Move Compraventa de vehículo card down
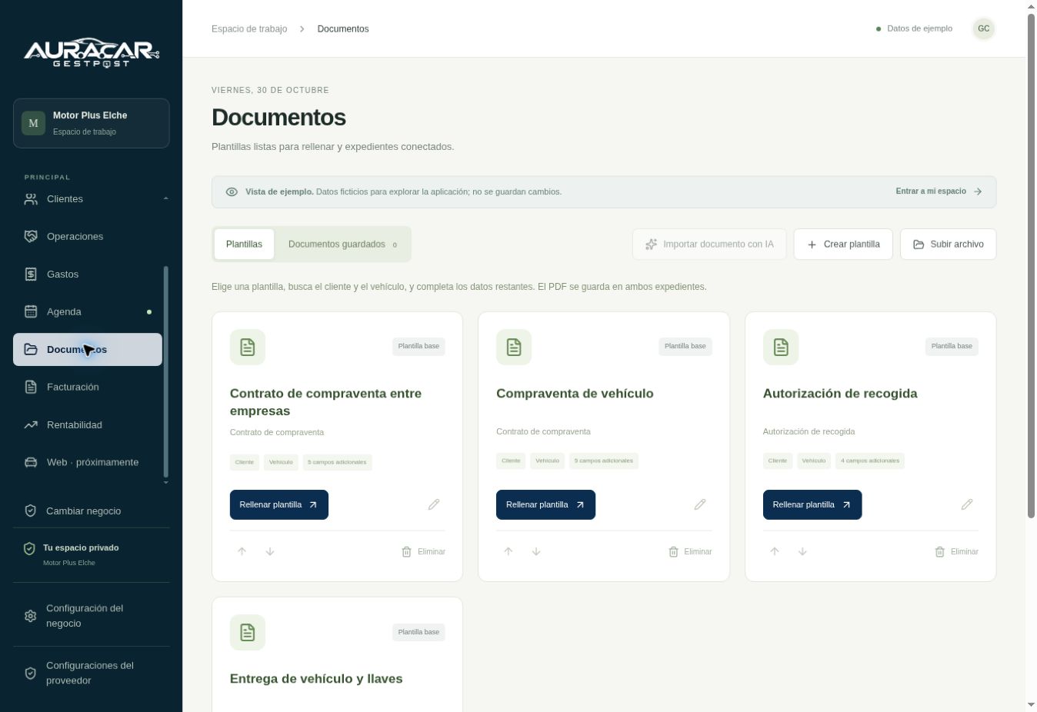The height and width of the screenshot is (712, 1037). coord(536,551)
